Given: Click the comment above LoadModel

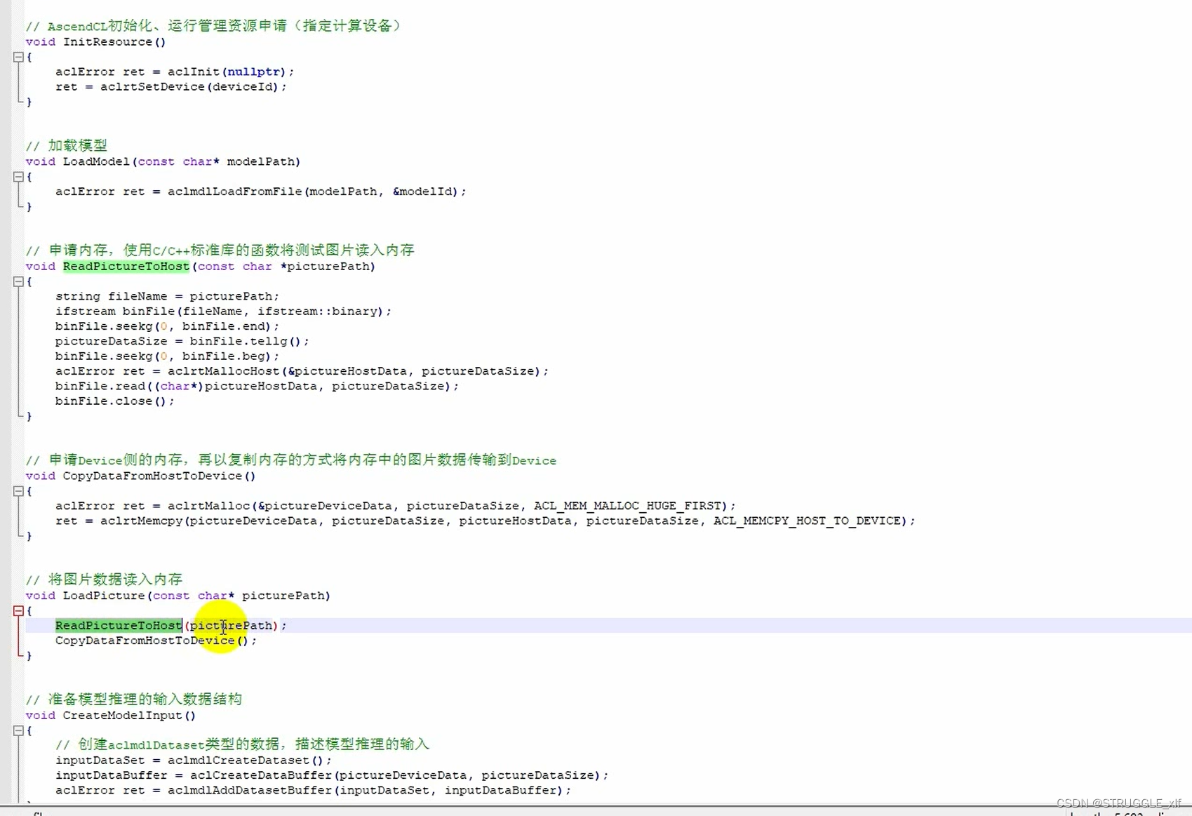Looking at the screenshot, I should click(67, 146).
